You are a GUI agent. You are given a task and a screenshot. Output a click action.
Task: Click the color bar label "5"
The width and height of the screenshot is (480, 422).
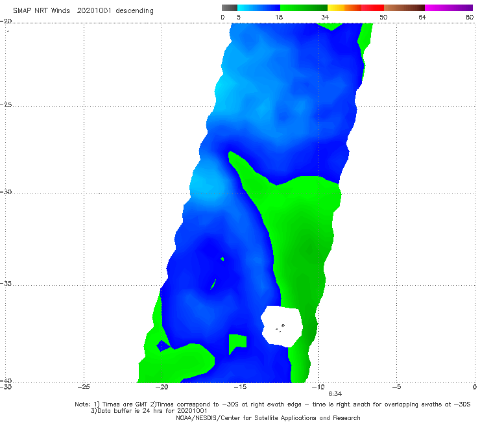click(239, 18)
